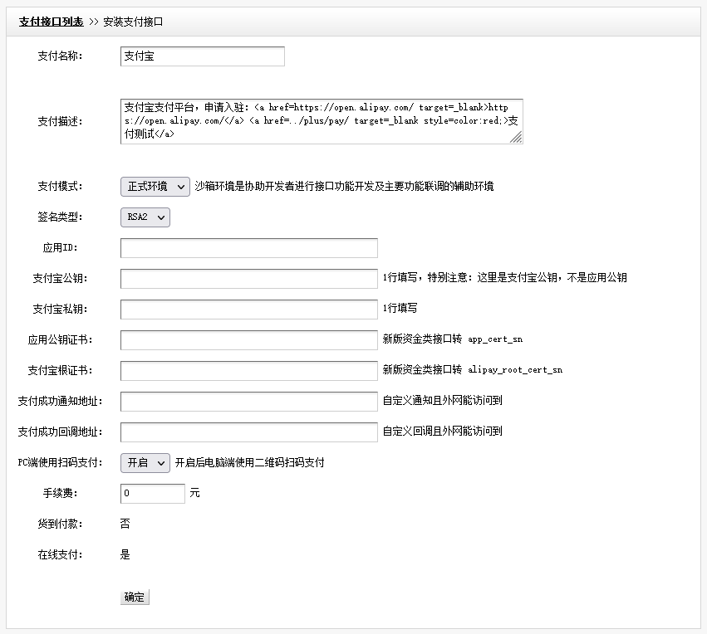Click the 应用ID input field

click(x=248, y=248)
